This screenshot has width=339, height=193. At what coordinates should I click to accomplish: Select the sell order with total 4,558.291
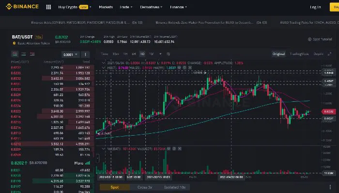tap(52, 144)
